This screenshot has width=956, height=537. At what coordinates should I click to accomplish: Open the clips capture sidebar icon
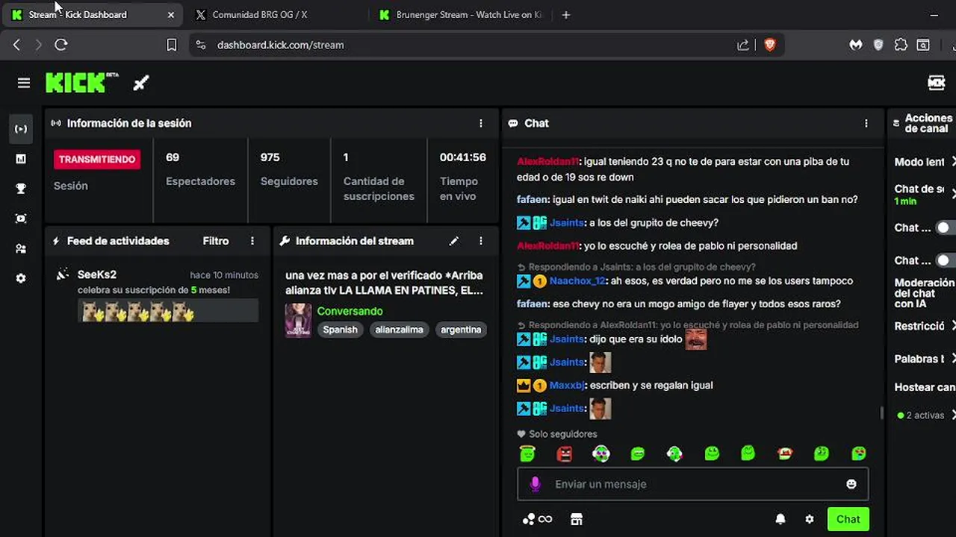(x=21, y=219)
